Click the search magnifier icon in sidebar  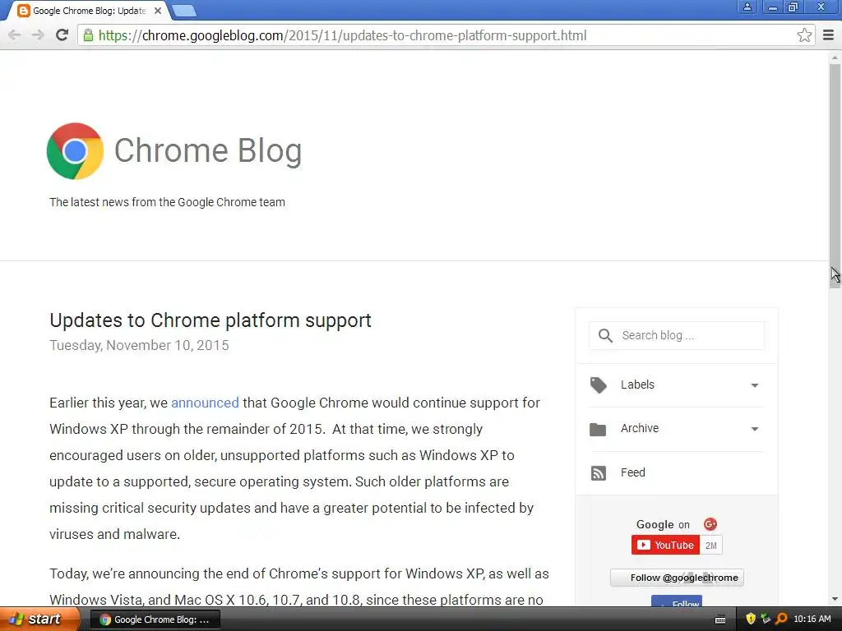pos(605,336)
